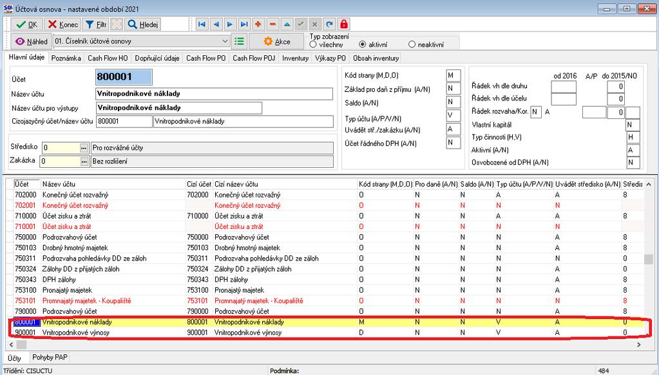Click the Akce button
This screenshot has height=375, width=659.
(x=276, y=42)
